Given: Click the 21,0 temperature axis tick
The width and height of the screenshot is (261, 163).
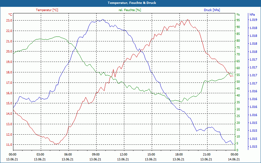Looking at the screenshot, I should (9, 41).
